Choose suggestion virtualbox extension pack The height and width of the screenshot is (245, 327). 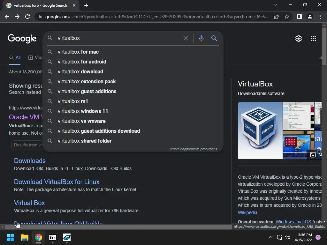pos(133,81)
